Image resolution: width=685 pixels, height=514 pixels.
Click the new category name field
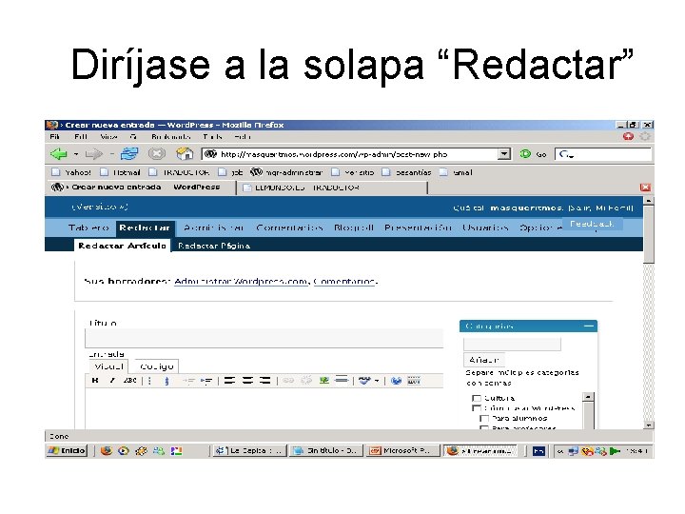[x=512, y=344]
